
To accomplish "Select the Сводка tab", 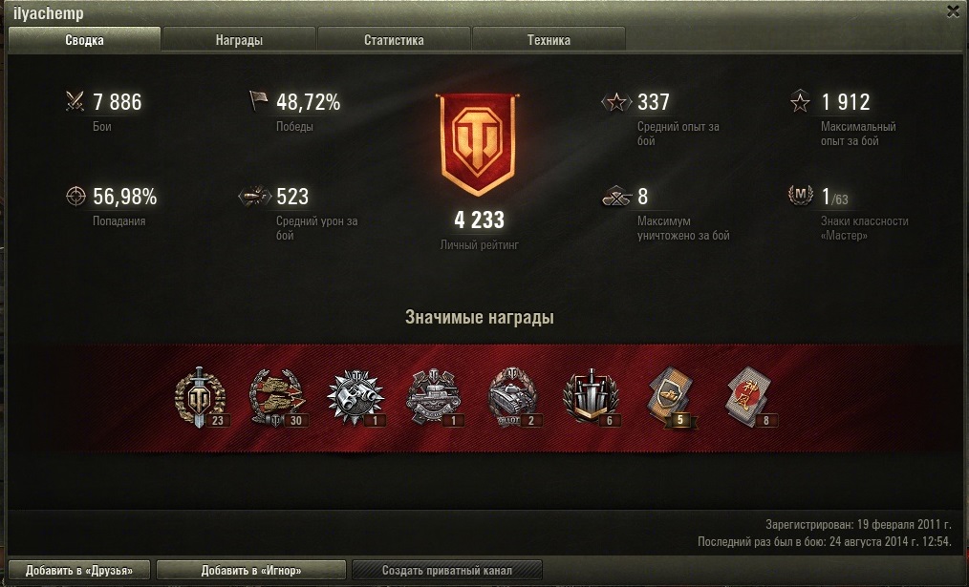I will 84,40.
